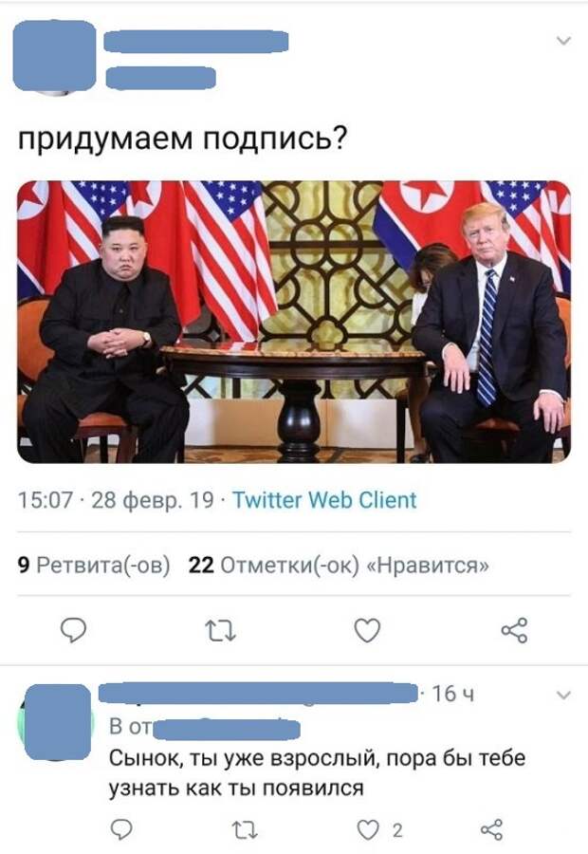Open the main tweet options chevron
The image size is (588, 854).
[x=564, y=40]
